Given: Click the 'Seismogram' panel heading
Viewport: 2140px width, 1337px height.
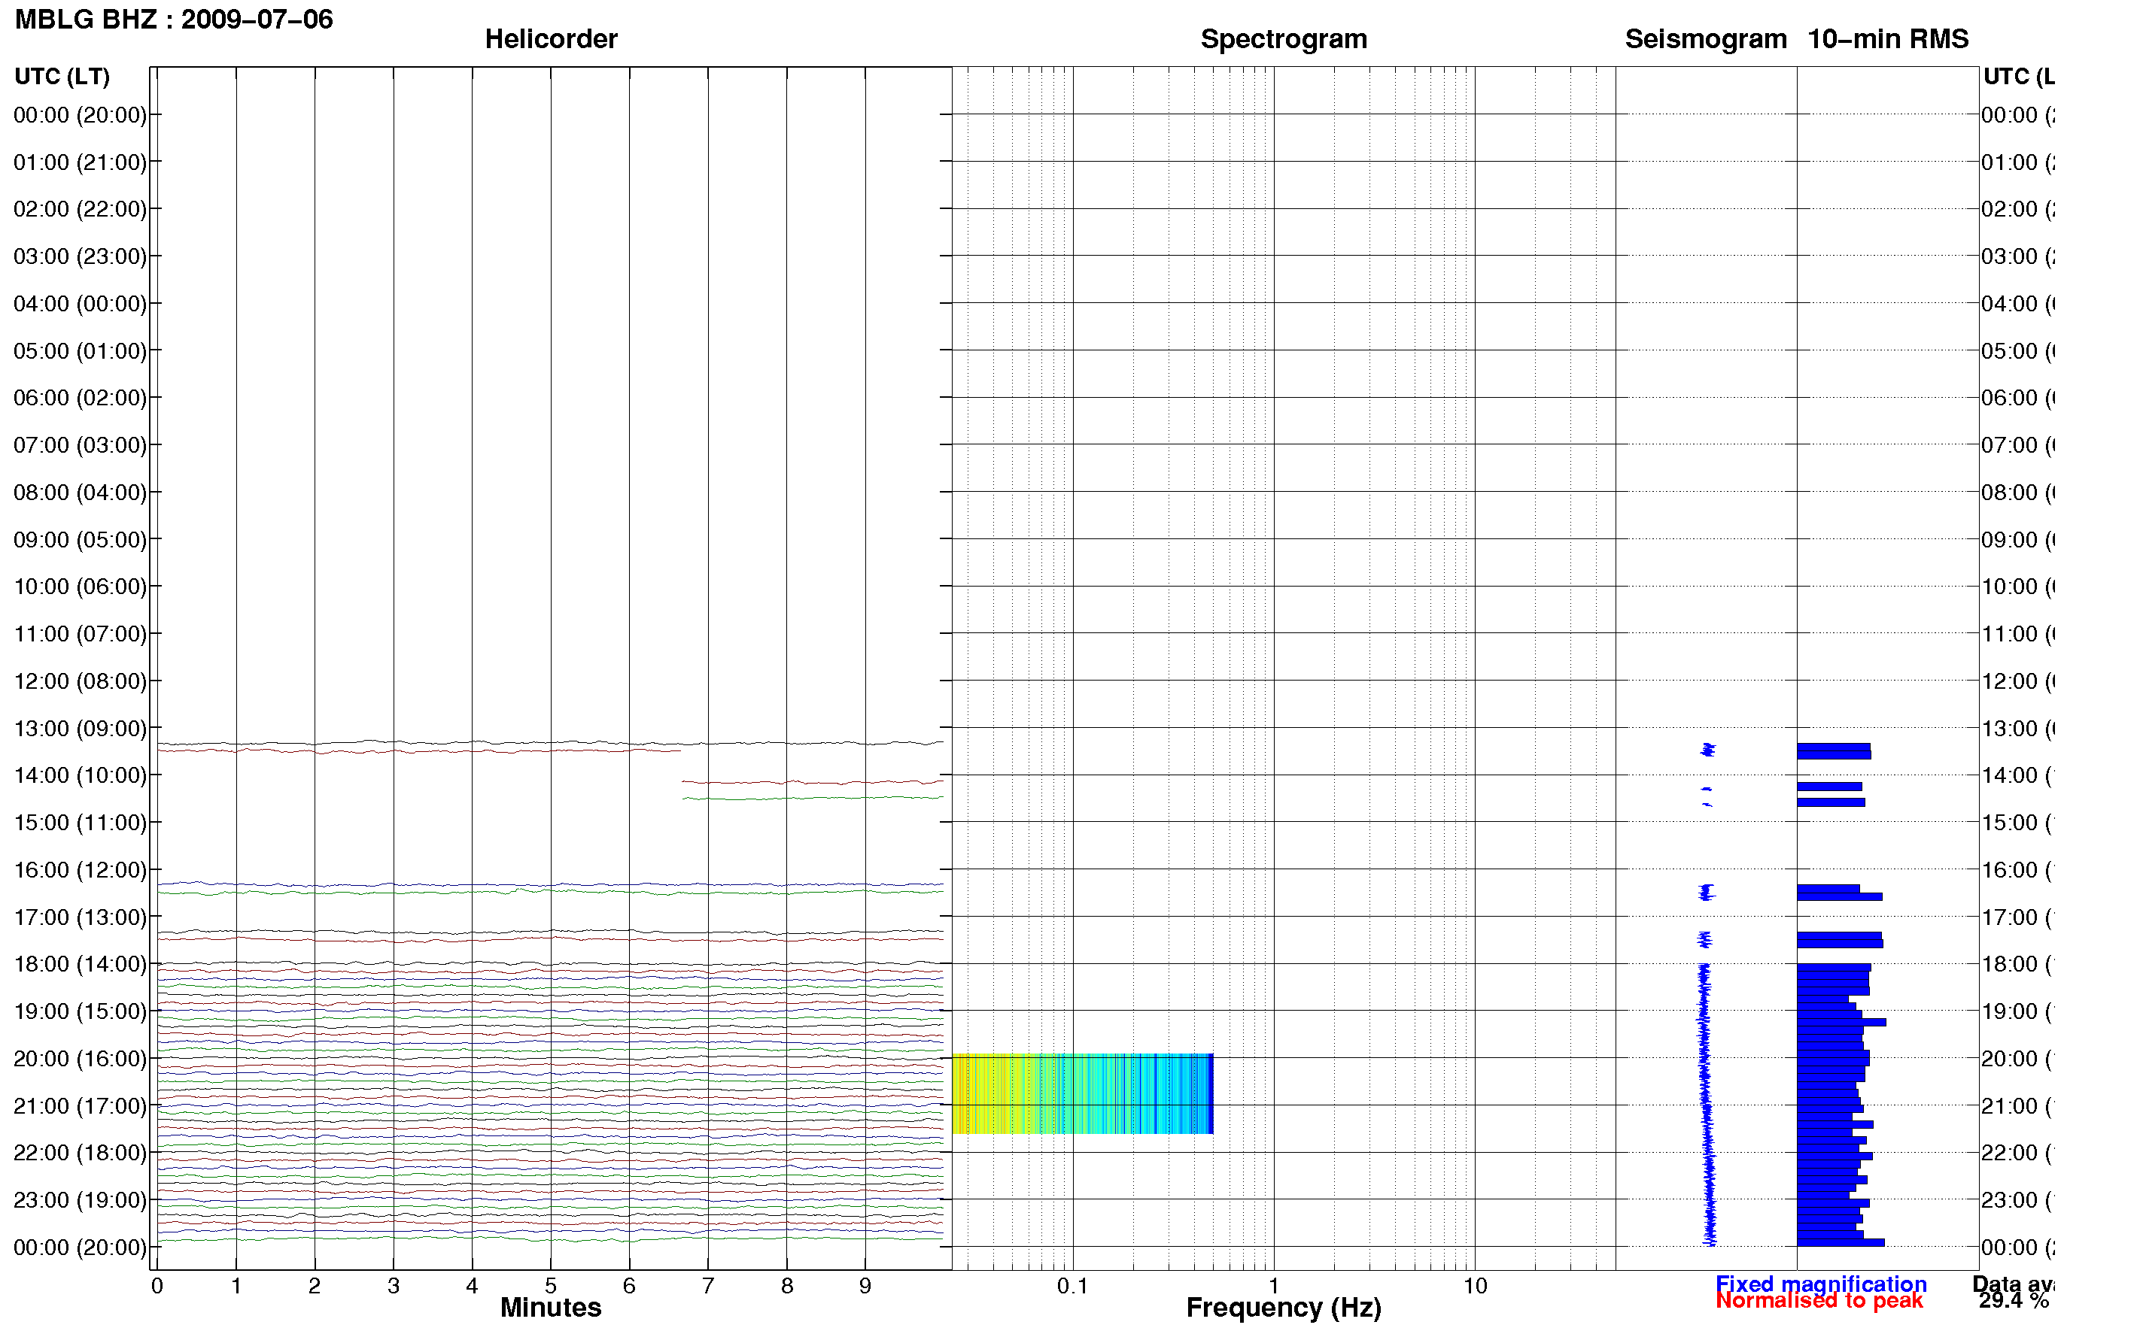Looking at the screenshot, I should [x=1706, y=39].
